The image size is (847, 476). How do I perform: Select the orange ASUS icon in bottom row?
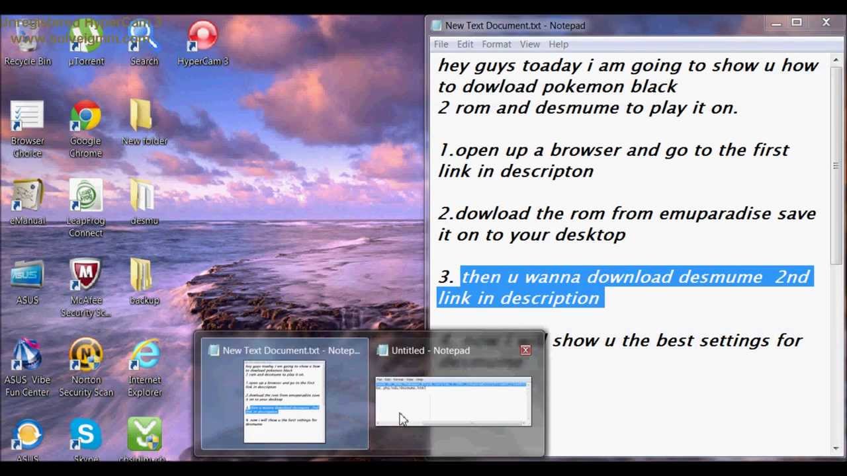click(x=27, y=441)
